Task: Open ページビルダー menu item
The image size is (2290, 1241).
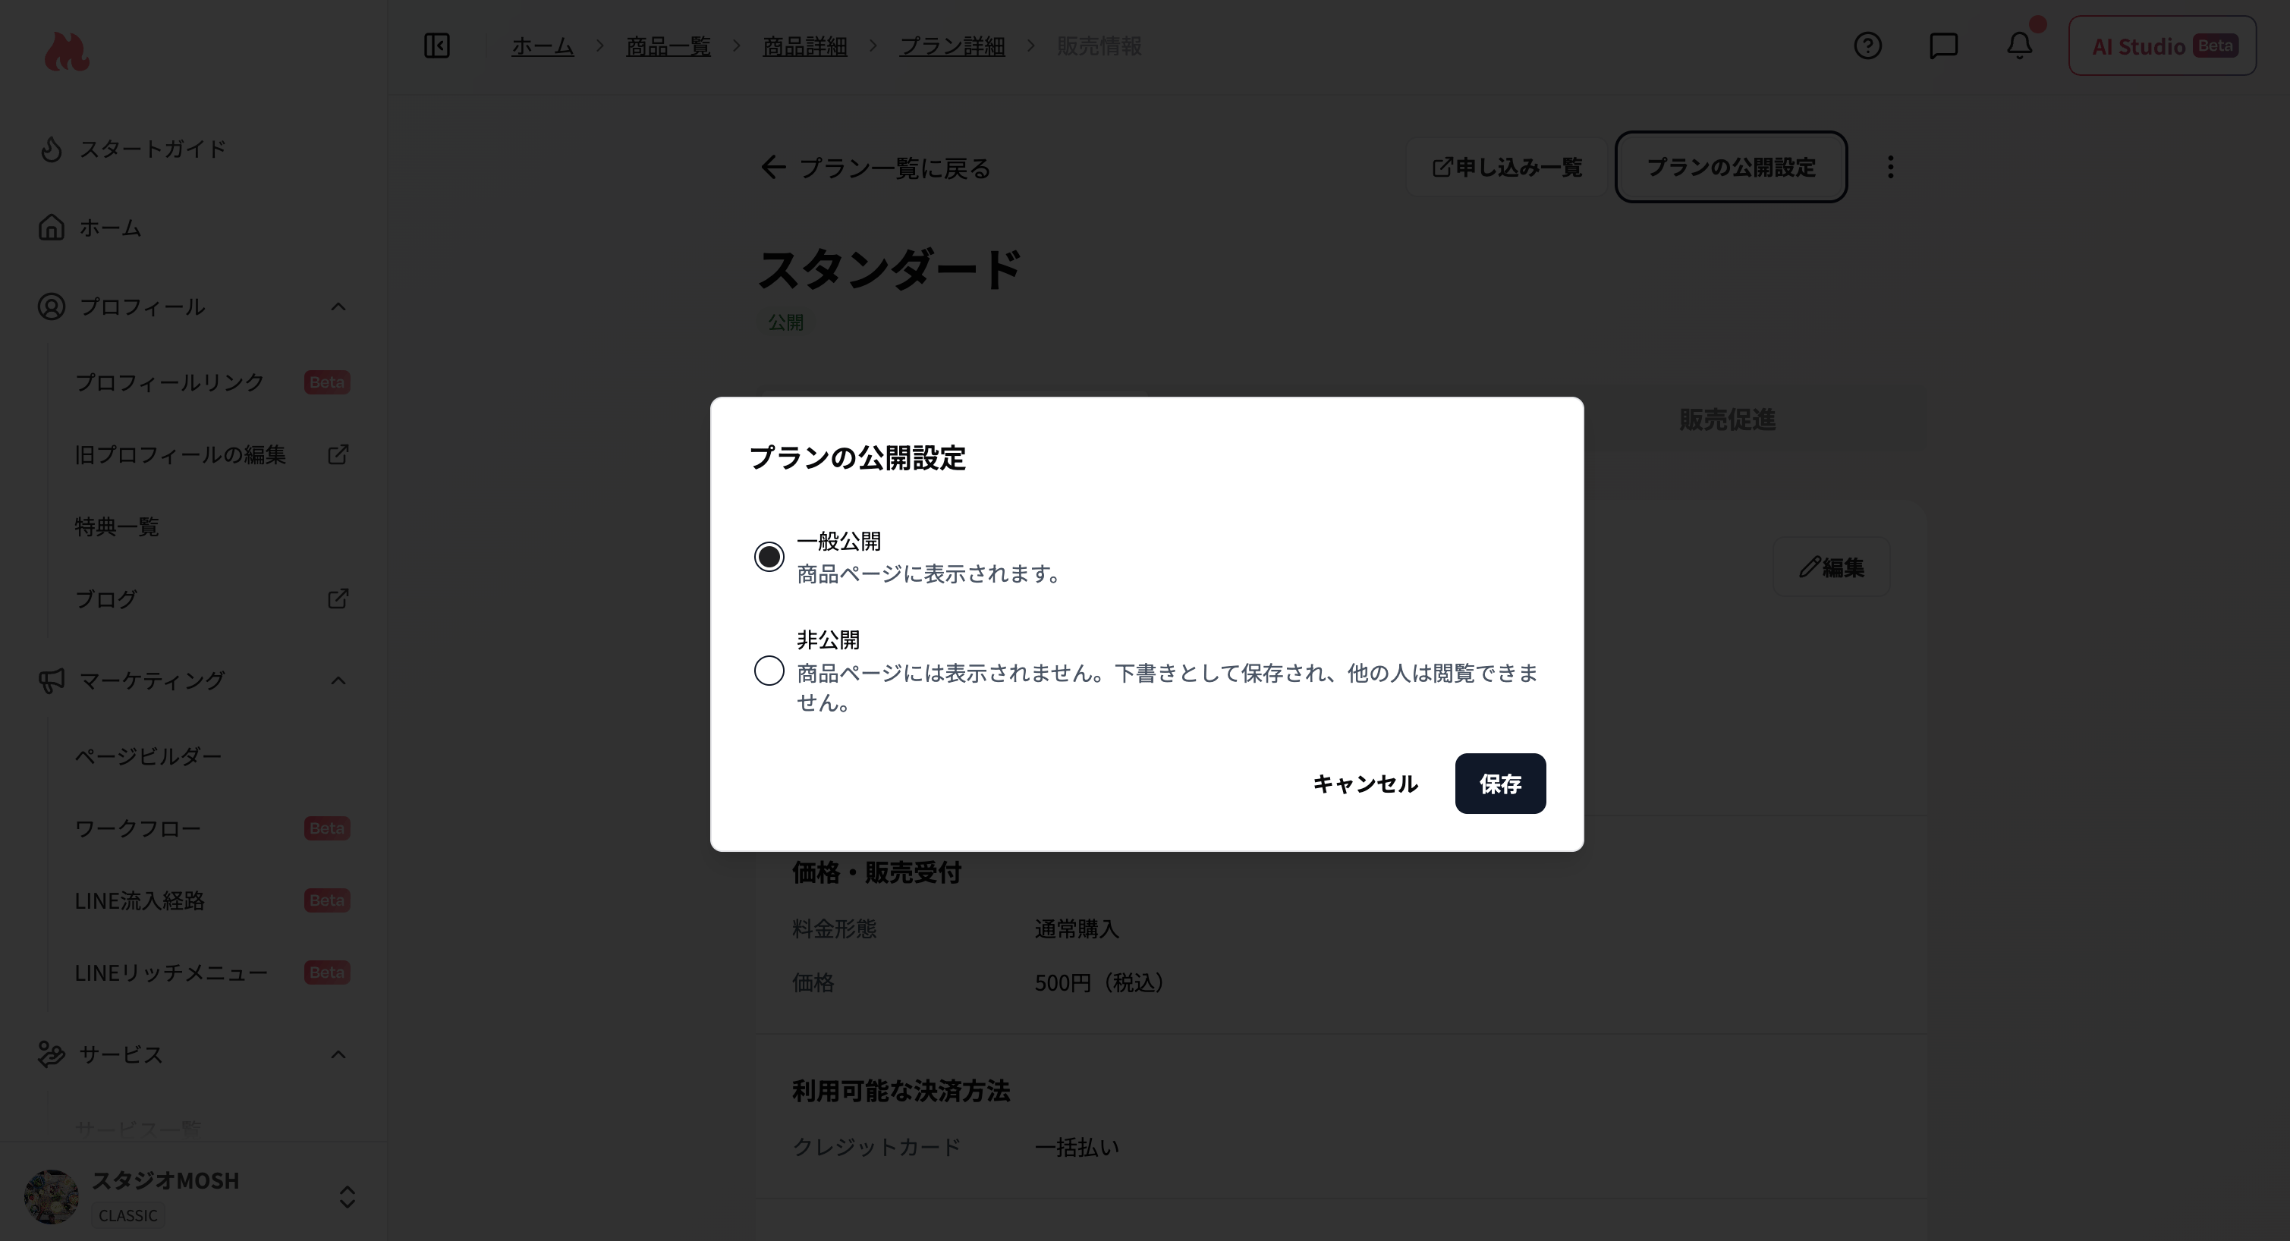Action: click(147, 756)
